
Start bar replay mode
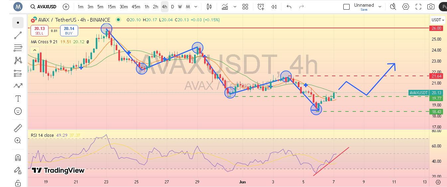coord(274,7)
